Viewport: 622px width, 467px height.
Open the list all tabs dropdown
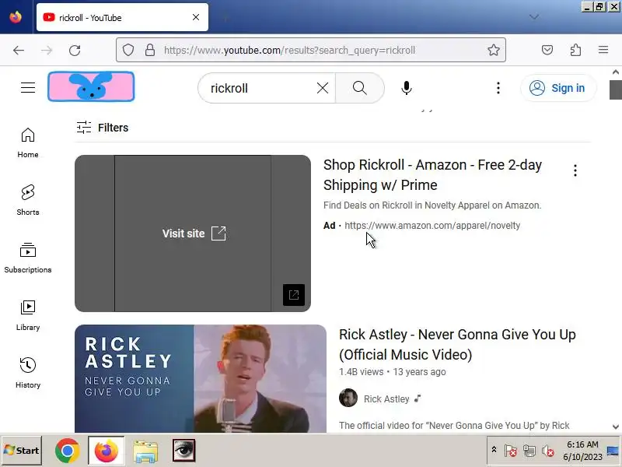tap(534, 16)
